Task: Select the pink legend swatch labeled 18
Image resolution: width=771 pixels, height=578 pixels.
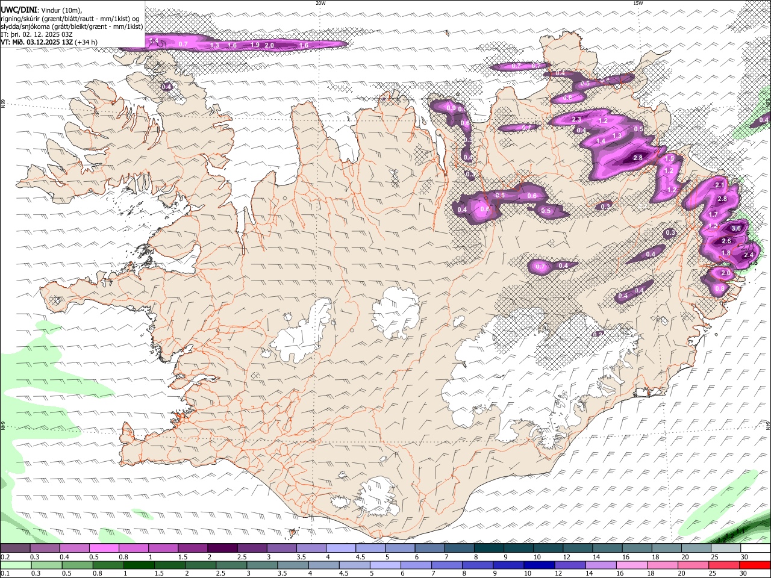Action: tap(662, 565)
